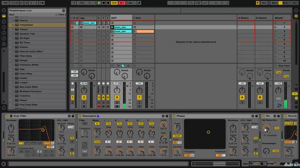This screenshot has width=300, height=168.
Task: Click the transport Record button
Action: 108,3
